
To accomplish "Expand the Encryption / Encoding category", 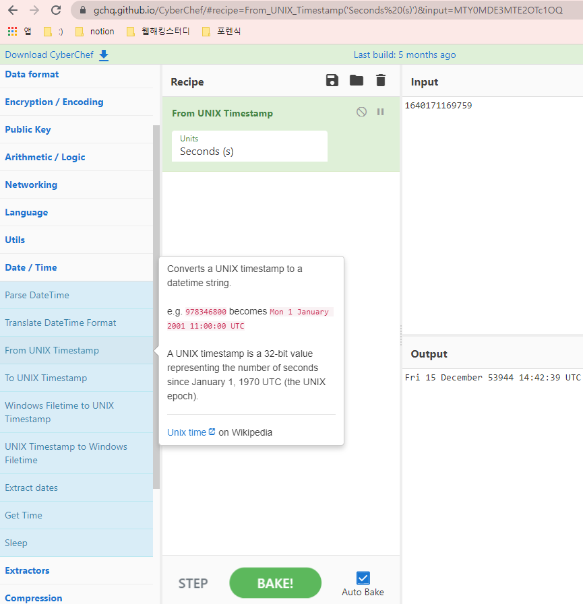I will [x=76, y=102].
